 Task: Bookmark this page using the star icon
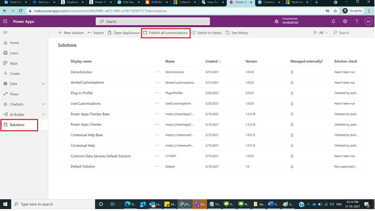[x=335, y=11]
